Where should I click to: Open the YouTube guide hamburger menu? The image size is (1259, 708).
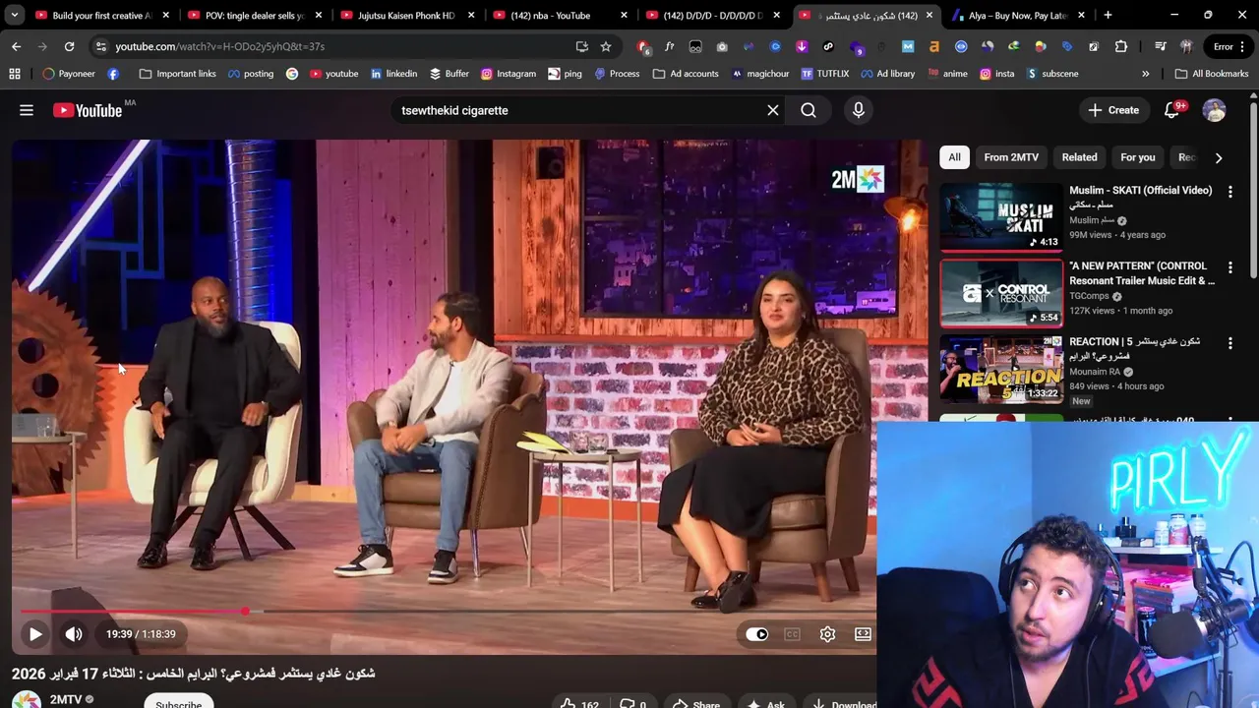coord(27,110)
